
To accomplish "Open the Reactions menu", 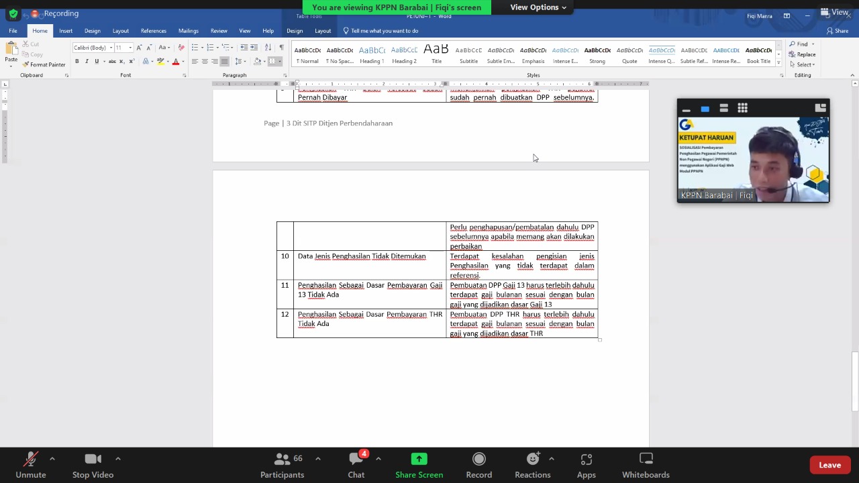I will click(532, 465).
